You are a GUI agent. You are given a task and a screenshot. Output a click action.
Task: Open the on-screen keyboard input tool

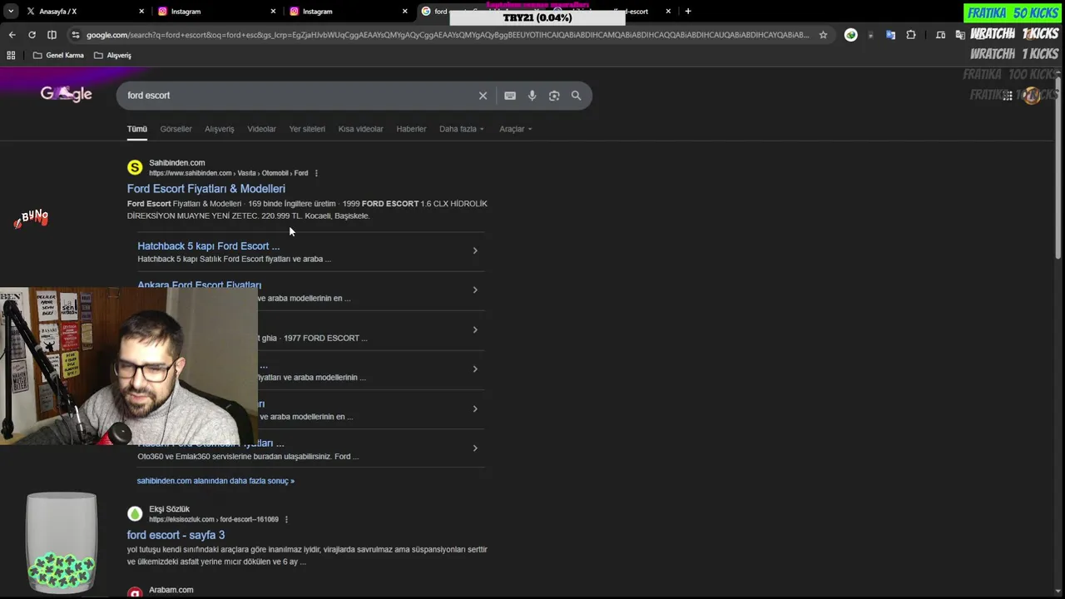[510, 96]
